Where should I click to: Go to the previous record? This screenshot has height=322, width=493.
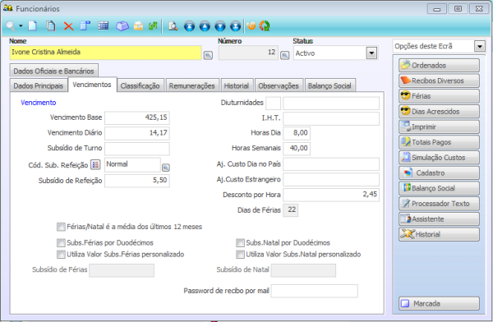(205, 26)
